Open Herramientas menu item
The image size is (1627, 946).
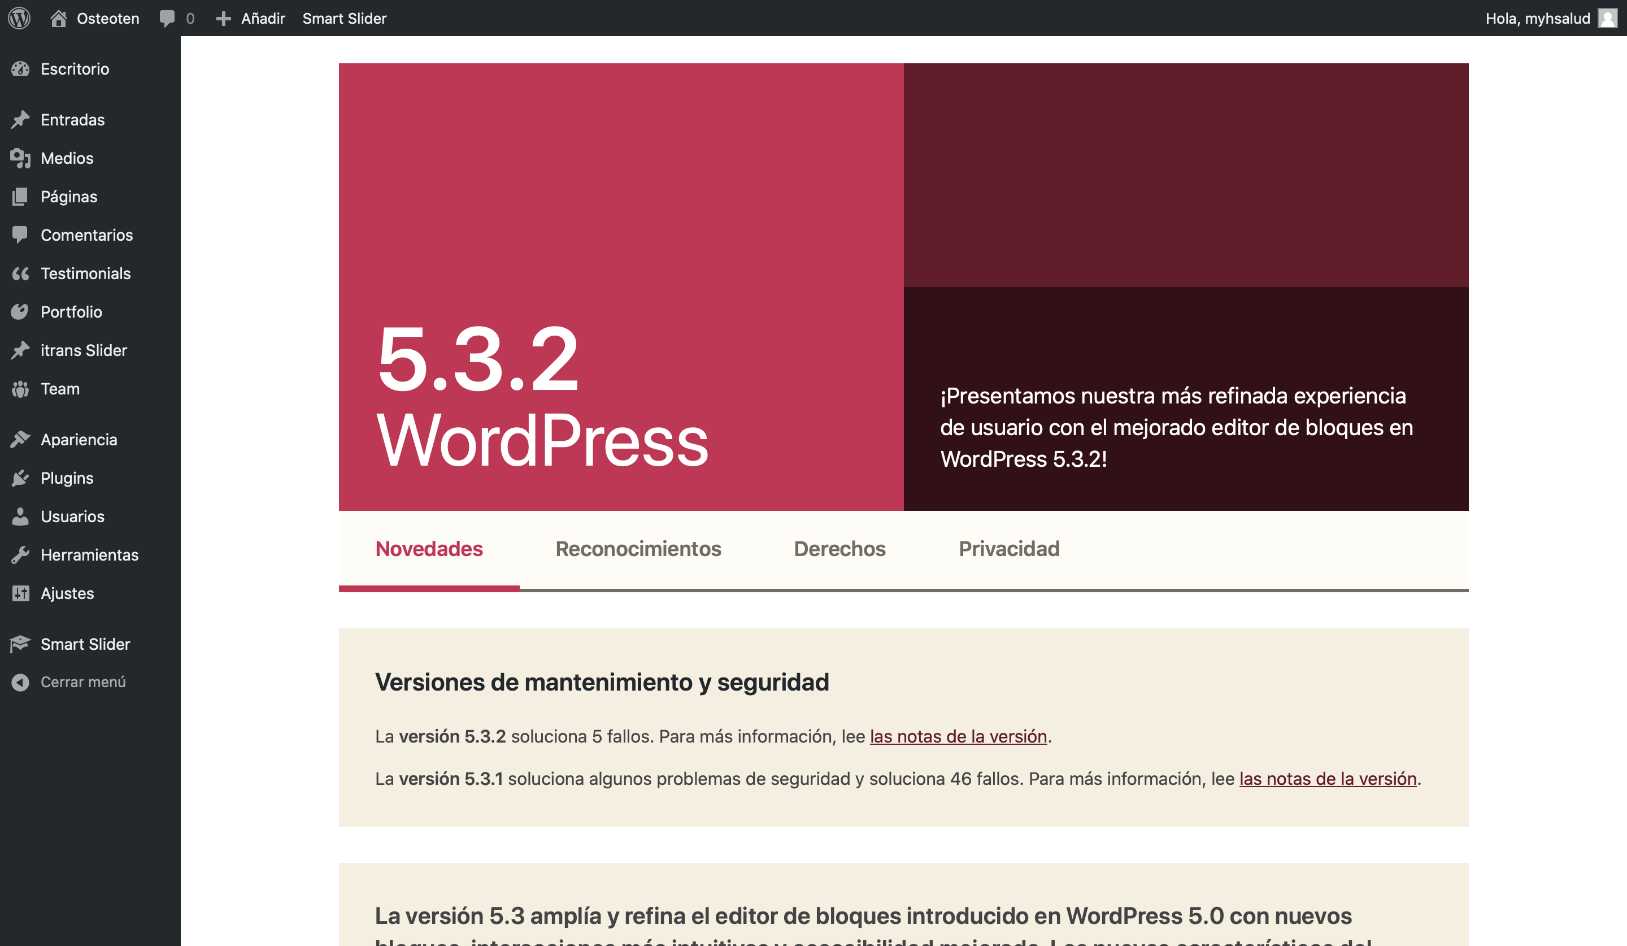pyautogui.click(x=90, y=555)
